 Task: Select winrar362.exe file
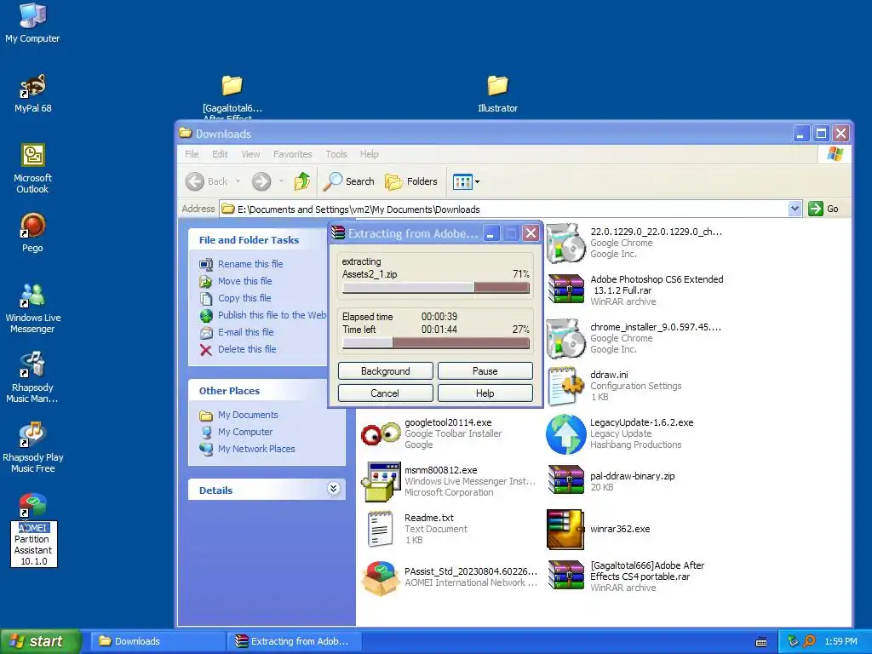599,529
